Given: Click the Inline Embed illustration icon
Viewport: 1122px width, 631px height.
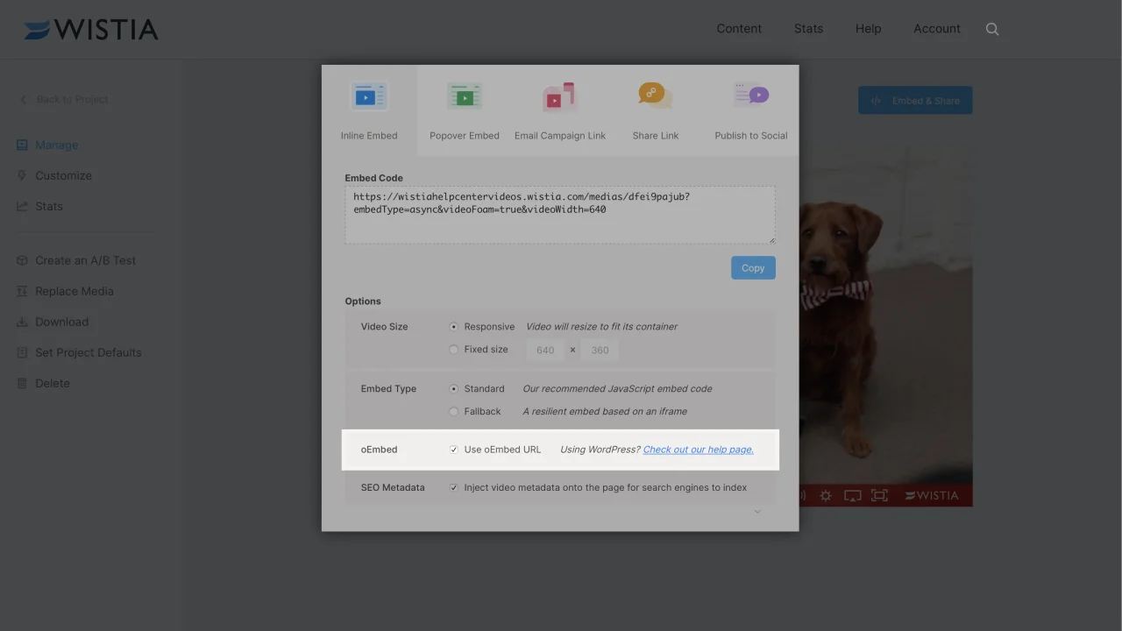Looking at the screenshot, I should [x=369, y=96].
